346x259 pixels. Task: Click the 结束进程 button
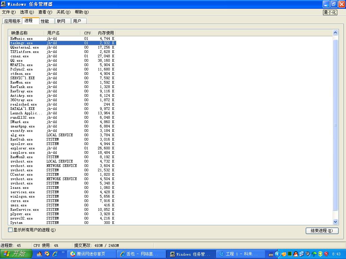coord(322,231)
